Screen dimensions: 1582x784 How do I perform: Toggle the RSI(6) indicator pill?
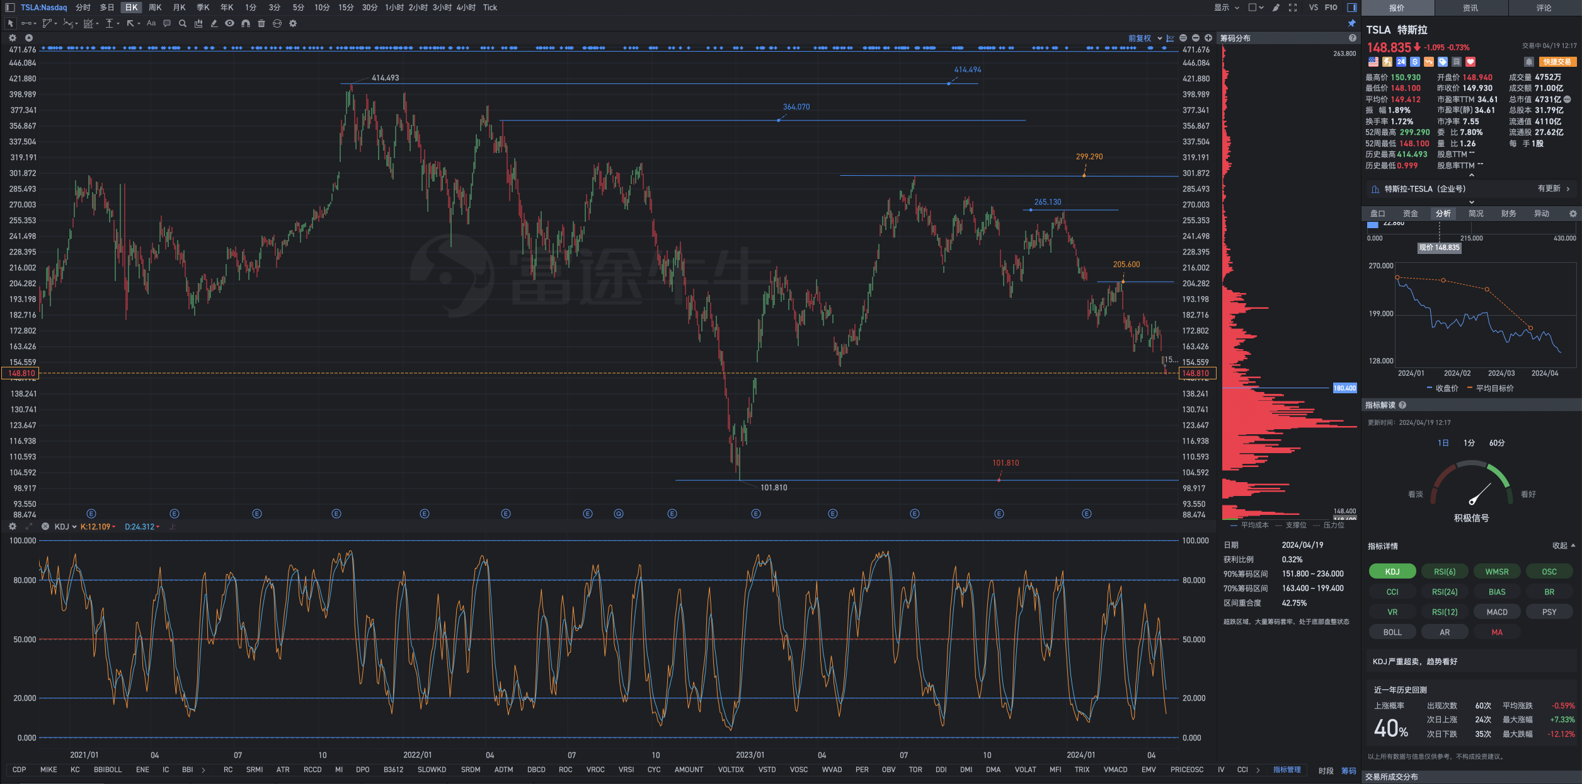(x=1445, y=572)
